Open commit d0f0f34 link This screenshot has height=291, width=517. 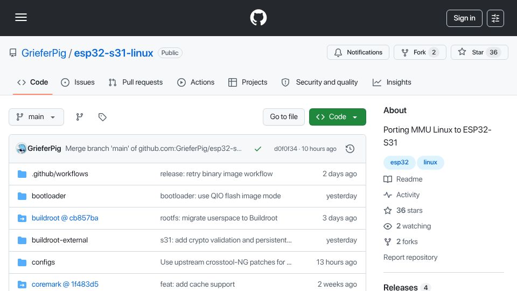pyautogui.click(x=285, y=149)
